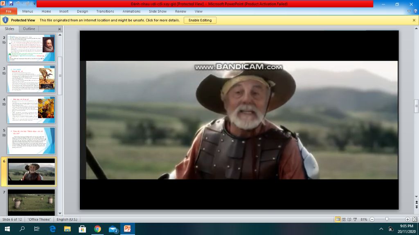This screenshot has width=419, height=235.
Task: Open Windows Start menu
Action: (7, 229)
